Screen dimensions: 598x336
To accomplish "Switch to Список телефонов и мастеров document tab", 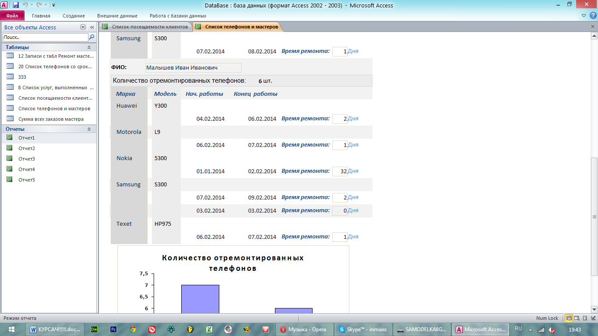I will [237, 27].
